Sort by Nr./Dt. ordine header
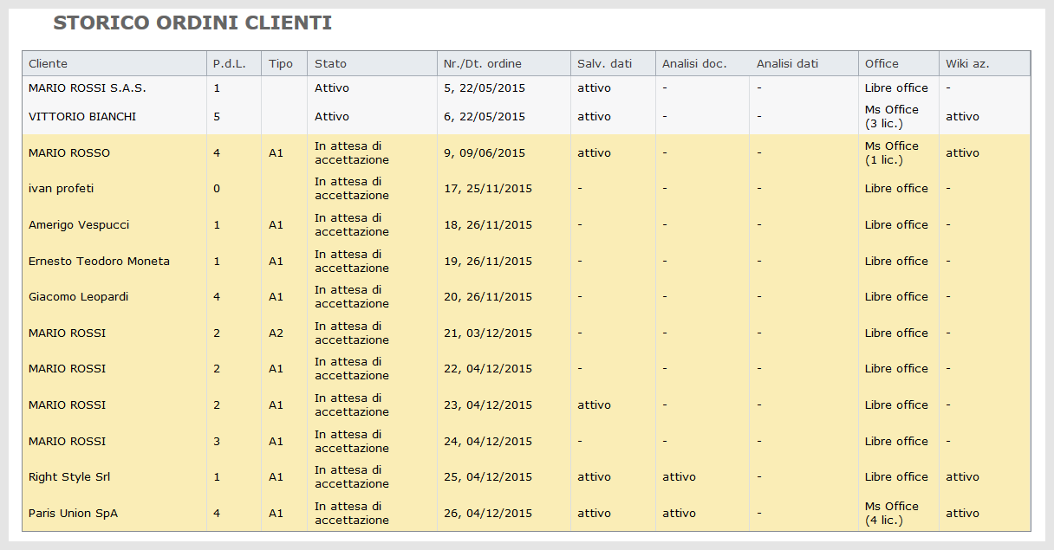The width and height of the screenshot is (1054, 550). click(504, 63)
